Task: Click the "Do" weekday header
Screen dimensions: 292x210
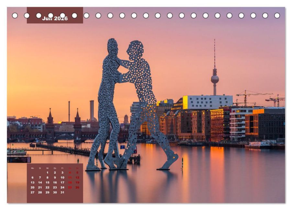Action: coord(55,168)
